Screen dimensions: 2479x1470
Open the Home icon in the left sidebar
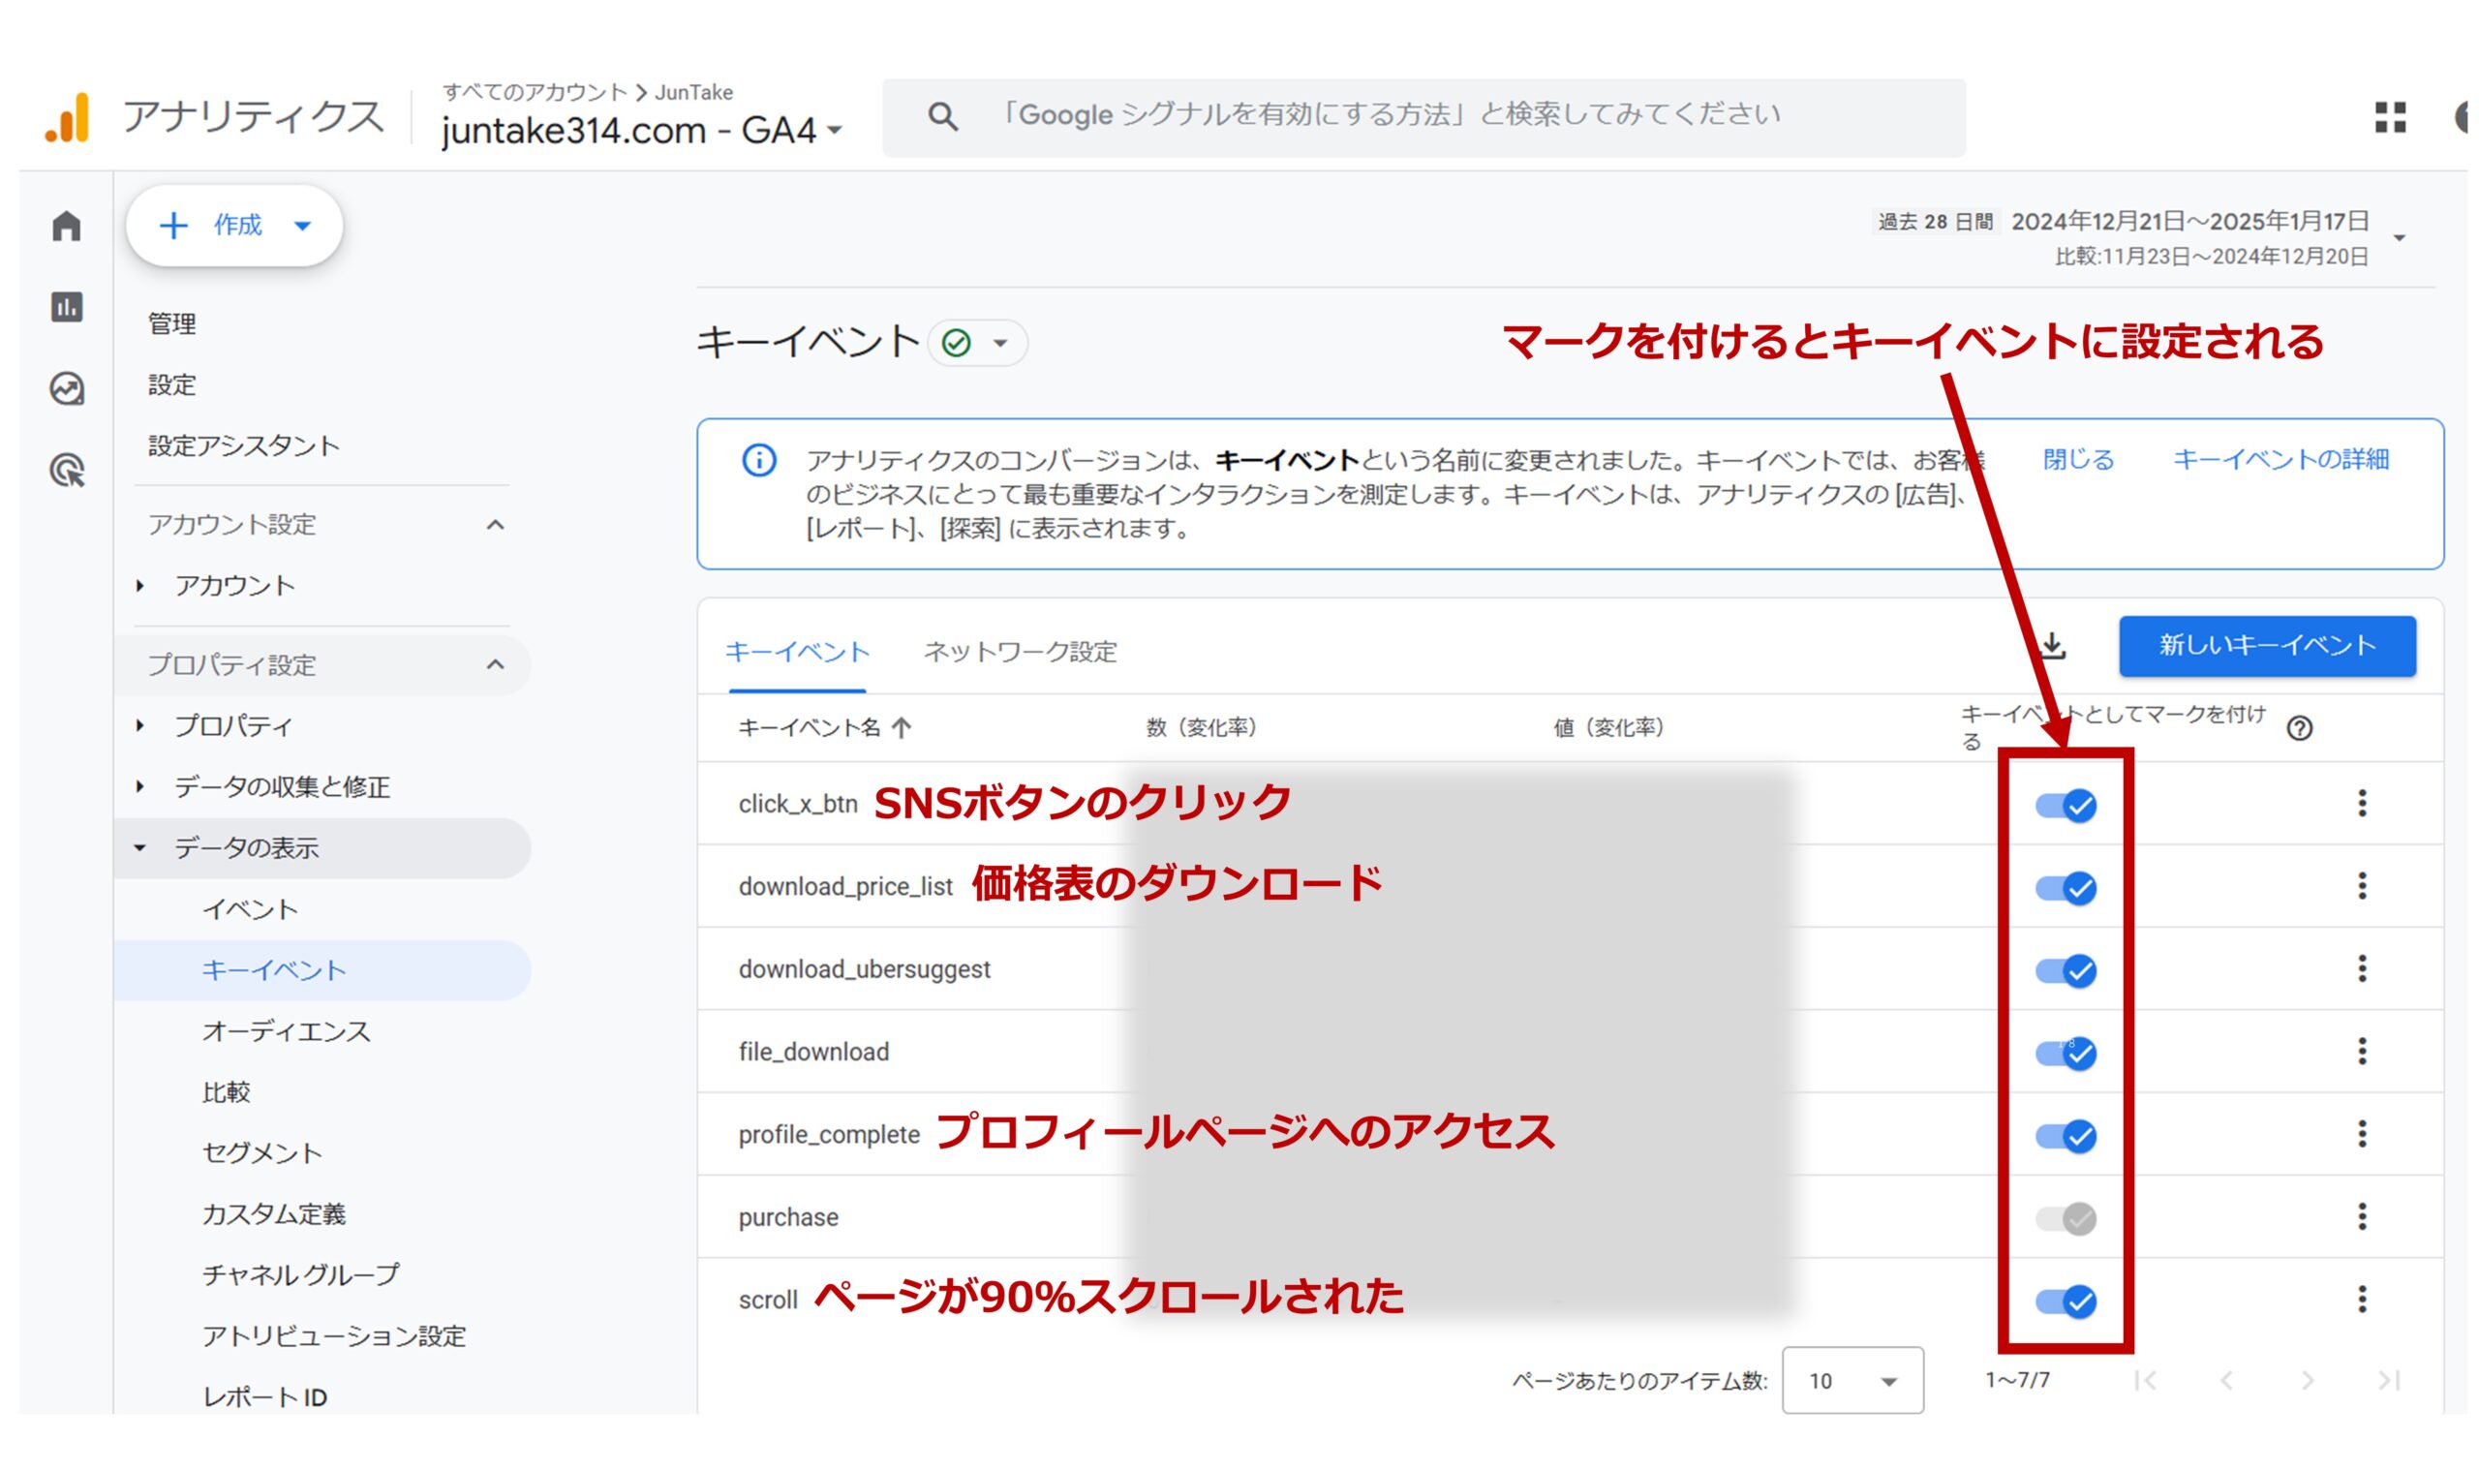(68, 226)
